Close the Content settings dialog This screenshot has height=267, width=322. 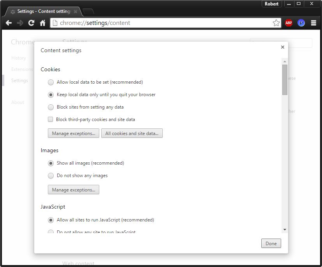pyautogui.click(x=282, y=47)
